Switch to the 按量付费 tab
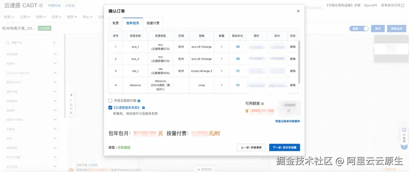The height and width of the screenshot is (172, 409). [x=153, y=23]
